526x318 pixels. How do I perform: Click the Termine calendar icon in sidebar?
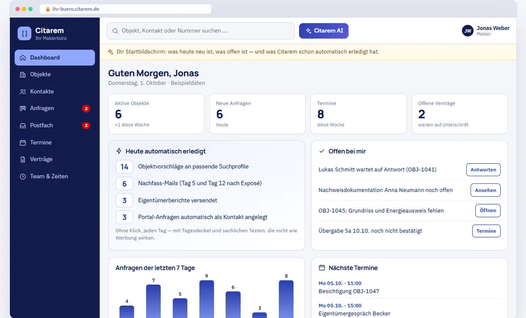(23, 143)
